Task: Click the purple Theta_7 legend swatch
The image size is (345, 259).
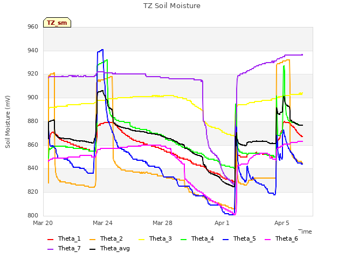Action: pyautogui.click(x=50, y=249)
